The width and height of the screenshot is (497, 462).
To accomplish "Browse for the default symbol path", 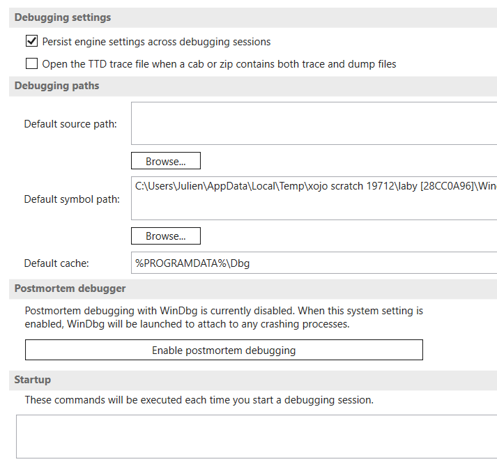I will coord(166,236).
